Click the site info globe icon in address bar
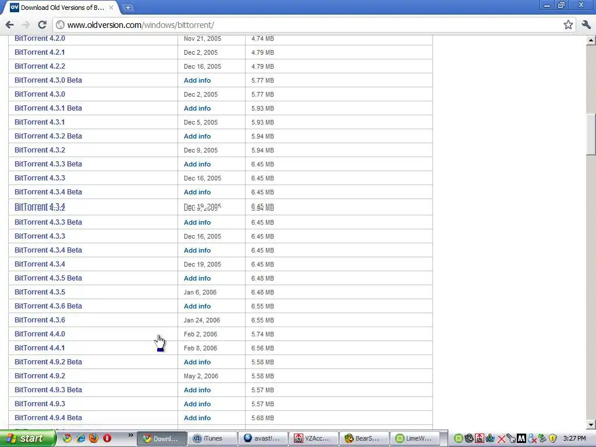This screenshot has width=596, height=447. (x=60, y=25)
